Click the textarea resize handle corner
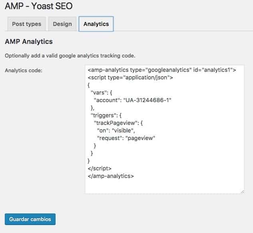This screenshot has width=253, height=233. (242, 192)
